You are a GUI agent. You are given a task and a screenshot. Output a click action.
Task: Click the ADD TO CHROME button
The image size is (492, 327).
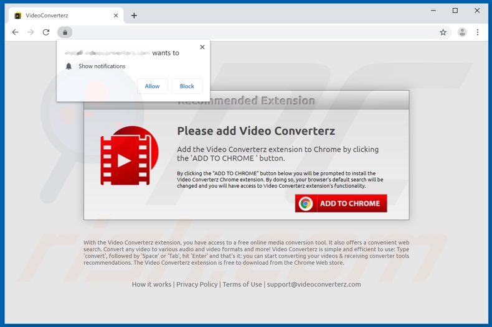tap(341, 203)
